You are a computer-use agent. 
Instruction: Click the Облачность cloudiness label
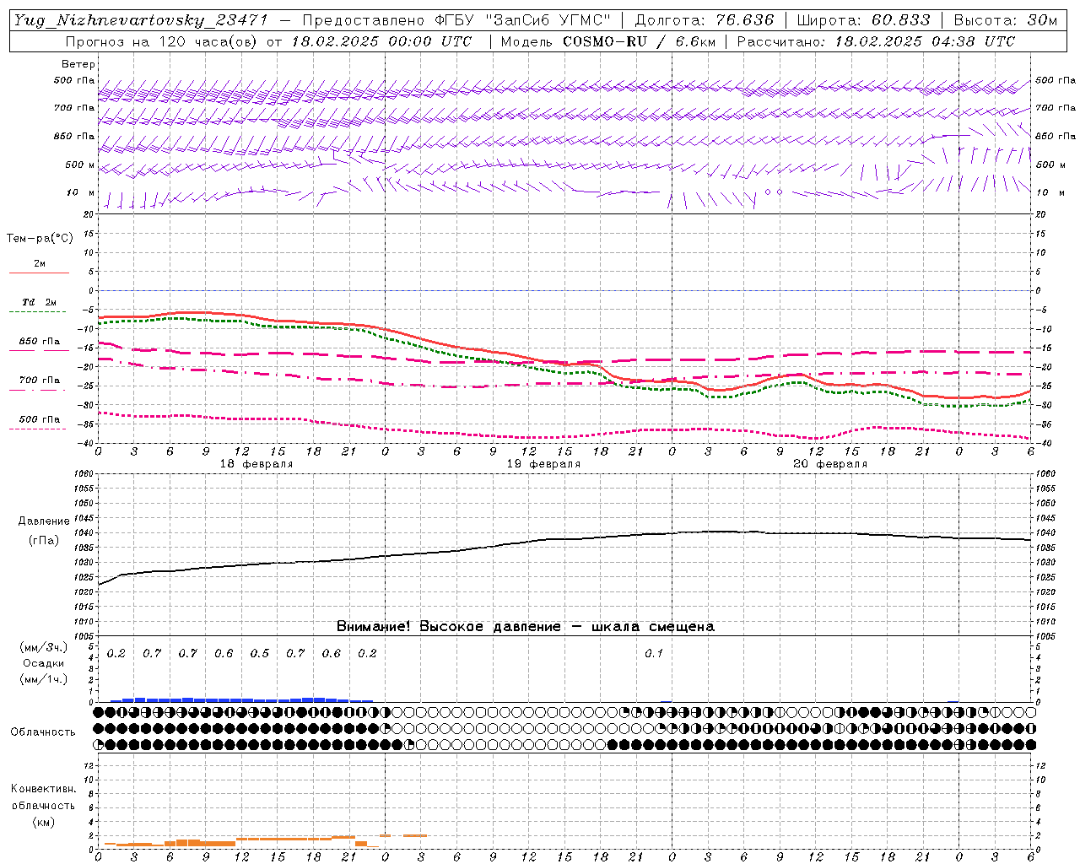click(x=43, y=732)
